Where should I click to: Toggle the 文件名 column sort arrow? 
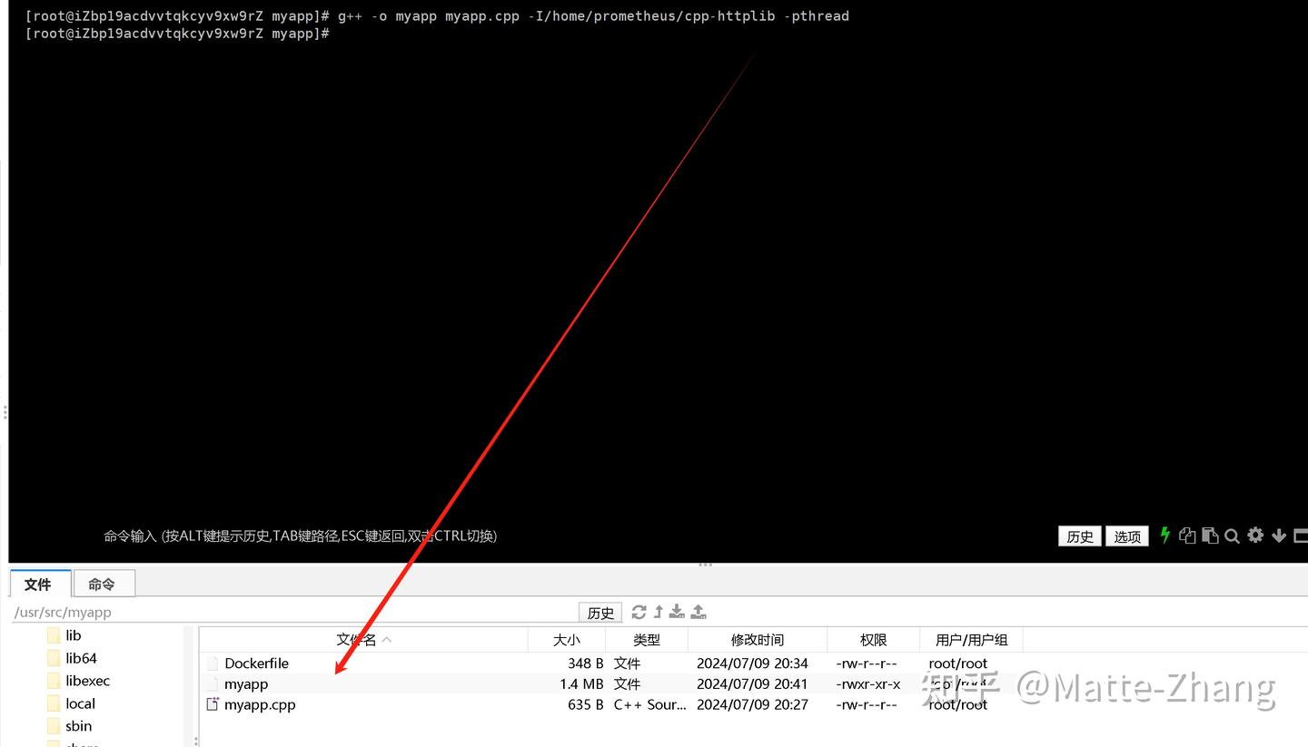click(x=386, y=639)
